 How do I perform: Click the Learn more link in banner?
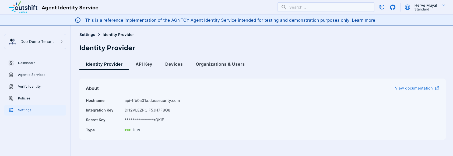tap(363, 20)
